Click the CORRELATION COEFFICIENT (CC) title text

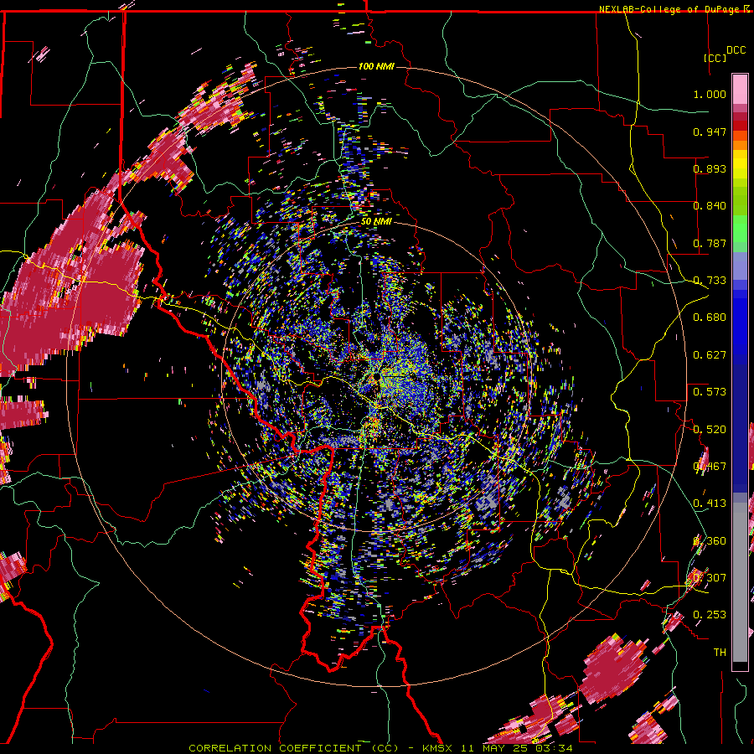pos(293,748)
